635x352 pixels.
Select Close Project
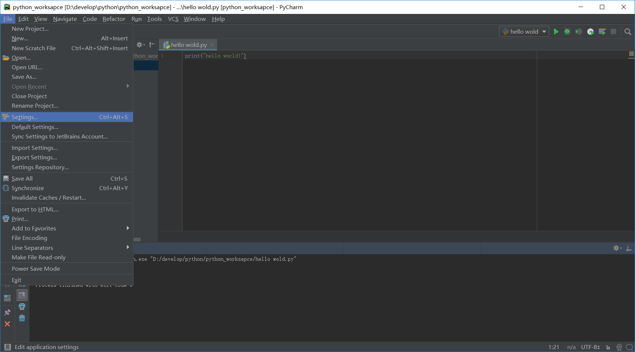click(67, 96)
